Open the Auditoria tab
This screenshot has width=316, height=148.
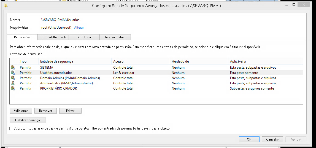coord(84,37)
